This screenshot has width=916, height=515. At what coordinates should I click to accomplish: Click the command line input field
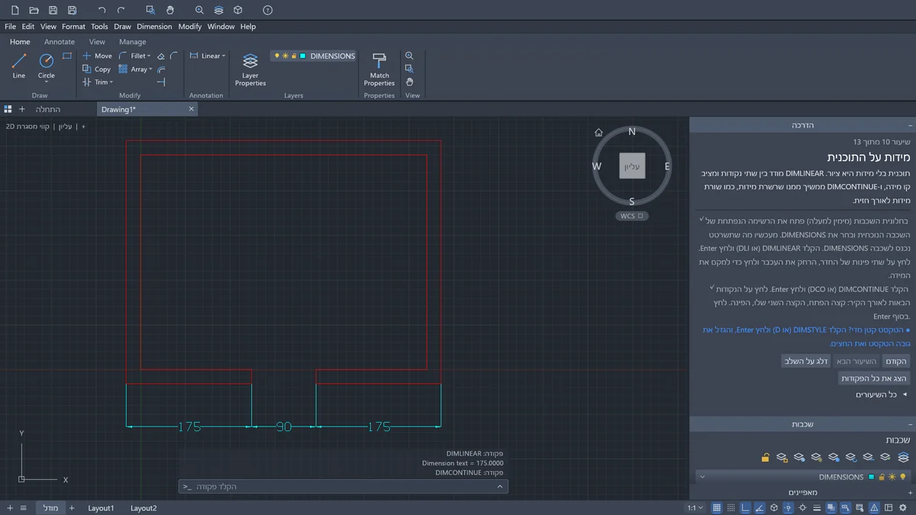[343, 486]
